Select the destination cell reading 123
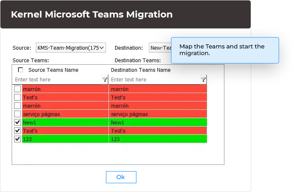The image size is (292, 192). 158,139
